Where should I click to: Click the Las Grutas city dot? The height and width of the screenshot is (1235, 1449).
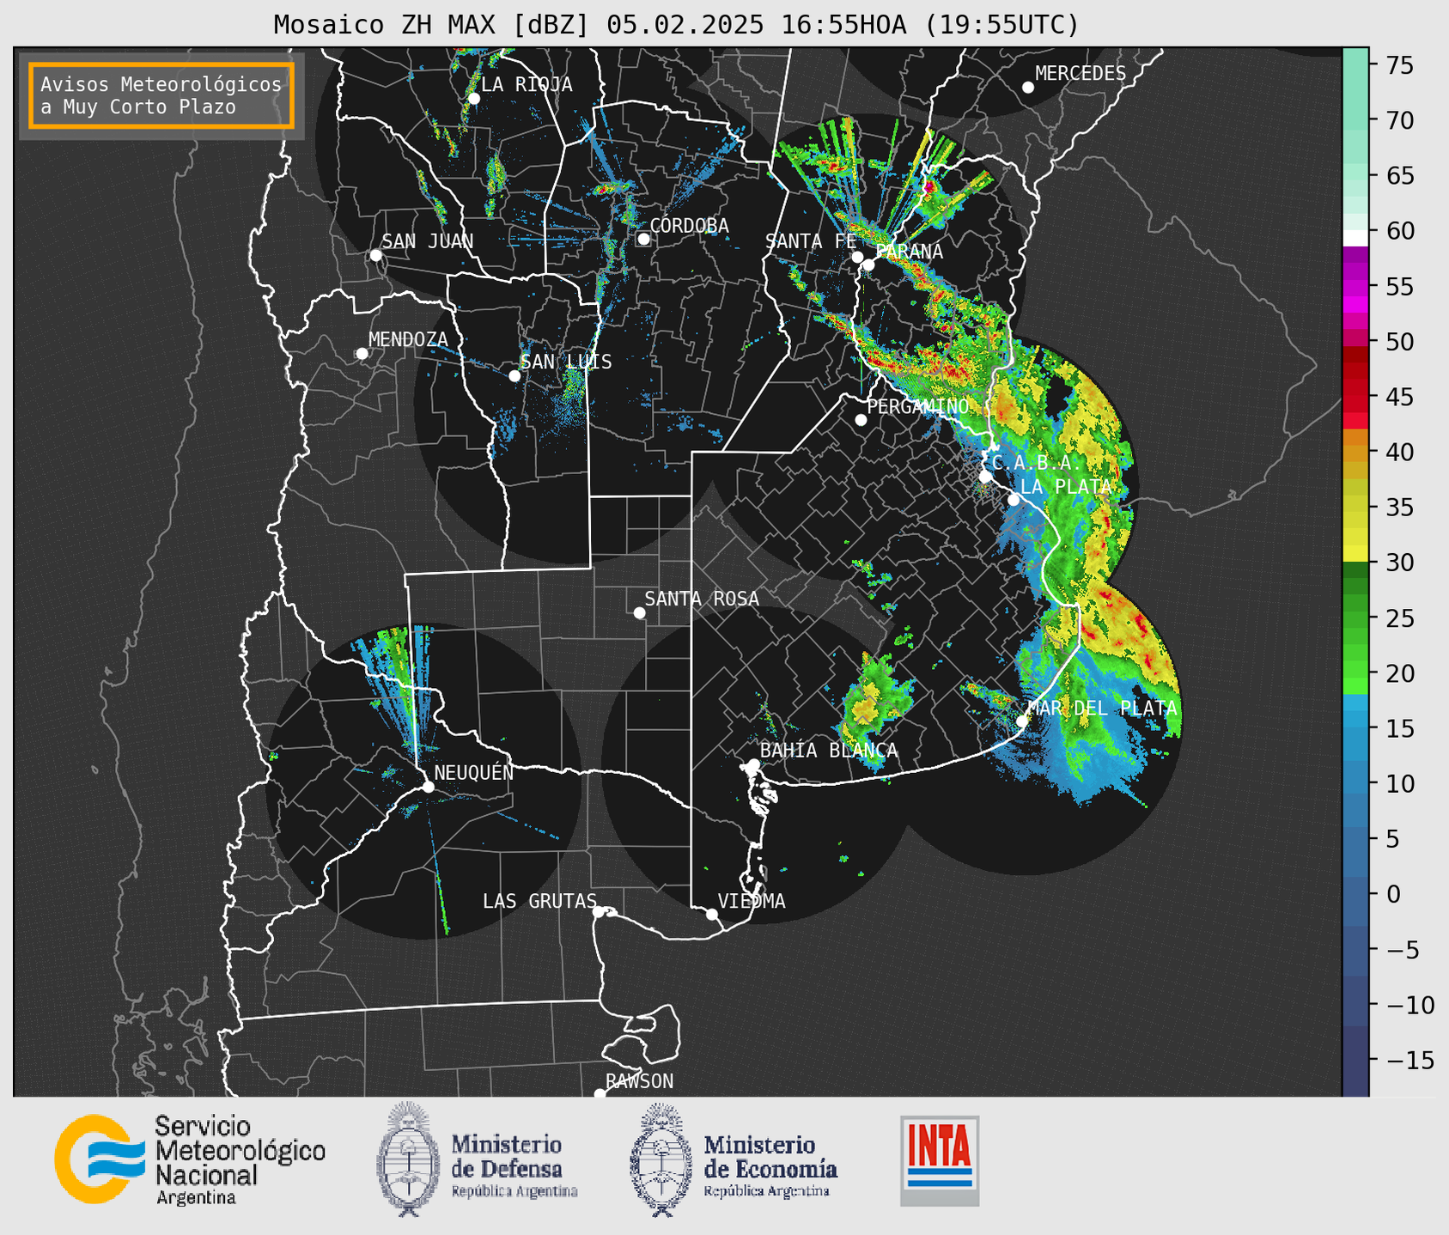coord(599,912)
